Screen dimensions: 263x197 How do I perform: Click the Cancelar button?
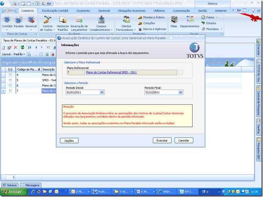pyautogui.click(x=184, y=141)
